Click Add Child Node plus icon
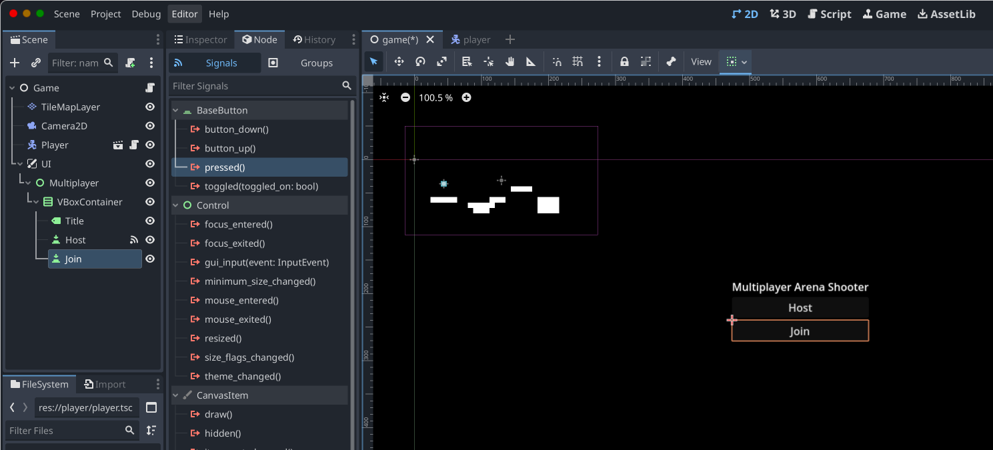The width and height of the screenshot is (993, 450). click(x=15, y=63)
